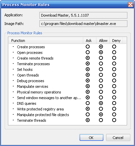This screenshot has width=135, height=146.
Task: Click the Function column header
Action: pyautogui.click(x=46, y=41)
